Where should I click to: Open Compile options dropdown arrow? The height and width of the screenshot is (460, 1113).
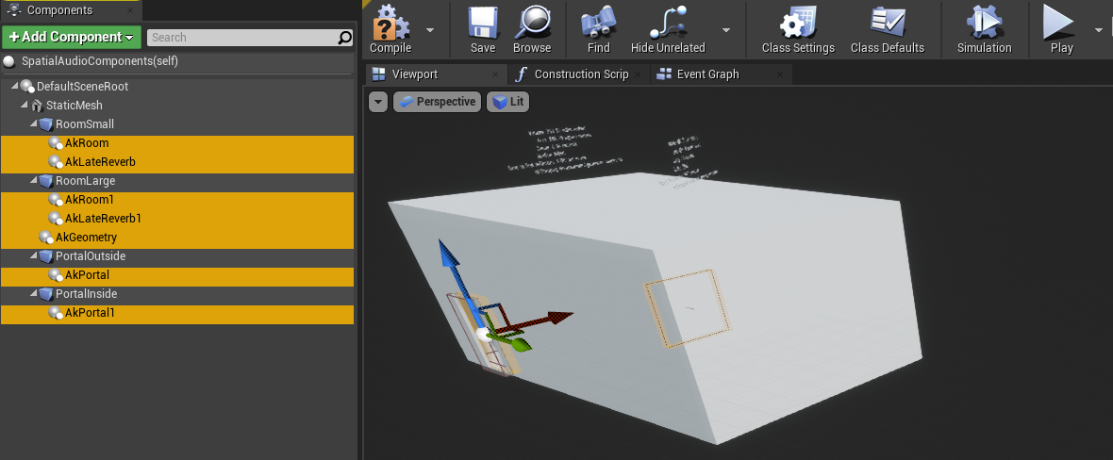(430, 29)
